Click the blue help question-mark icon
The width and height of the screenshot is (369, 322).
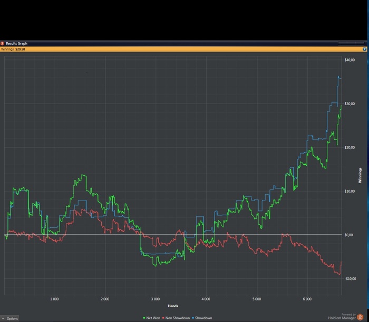click(364, 49)
